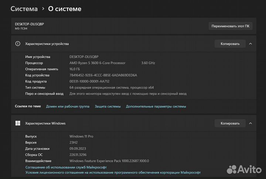Click Оперативная память label
The image size is (266, 179).
click(x=42, y=69)
